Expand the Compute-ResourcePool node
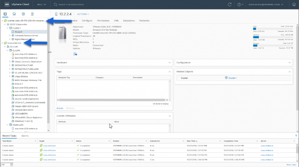299x167 pixels. tap(10, 35)
